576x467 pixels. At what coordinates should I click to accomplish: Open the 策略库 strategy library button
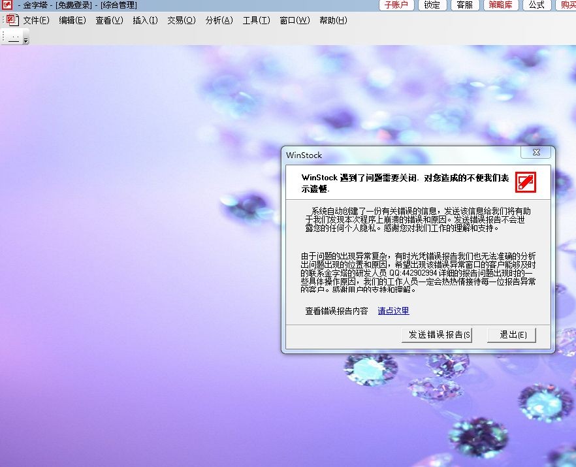501,5
